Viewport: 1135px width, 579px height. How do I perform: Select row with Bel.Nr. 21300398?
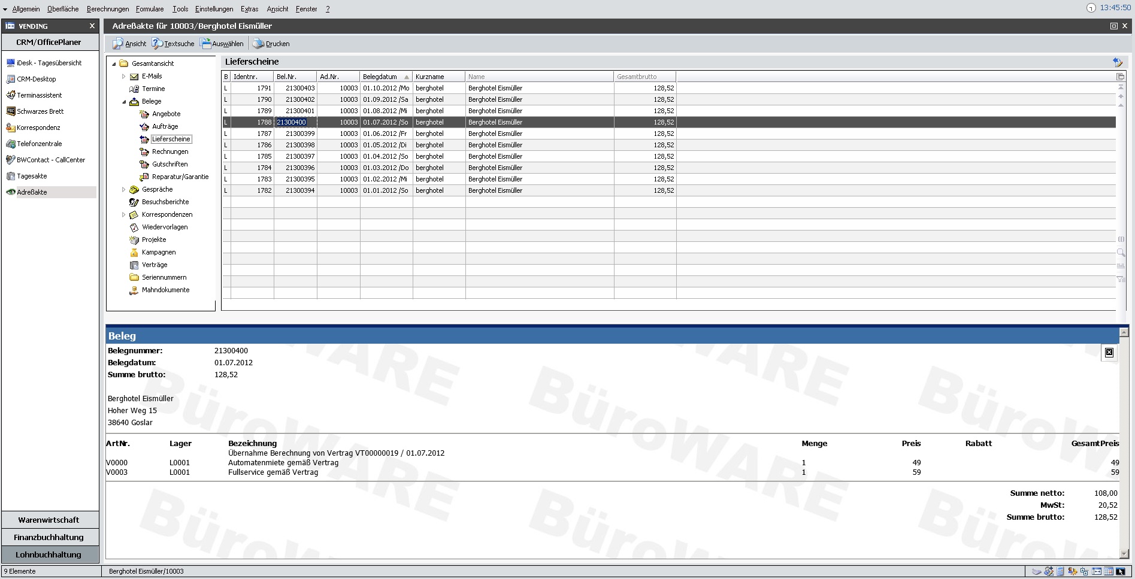click(x=668, y=145)
